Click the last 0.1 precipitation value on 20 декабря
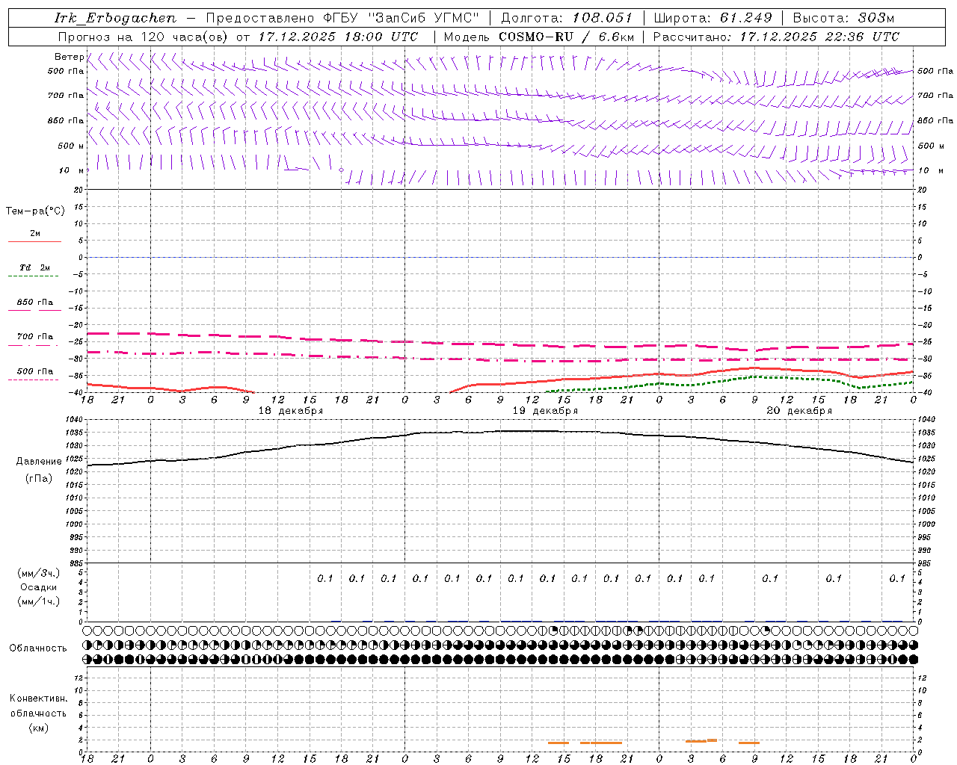The height and width of the screenshot is (765, 957). [x=897, y=578]
